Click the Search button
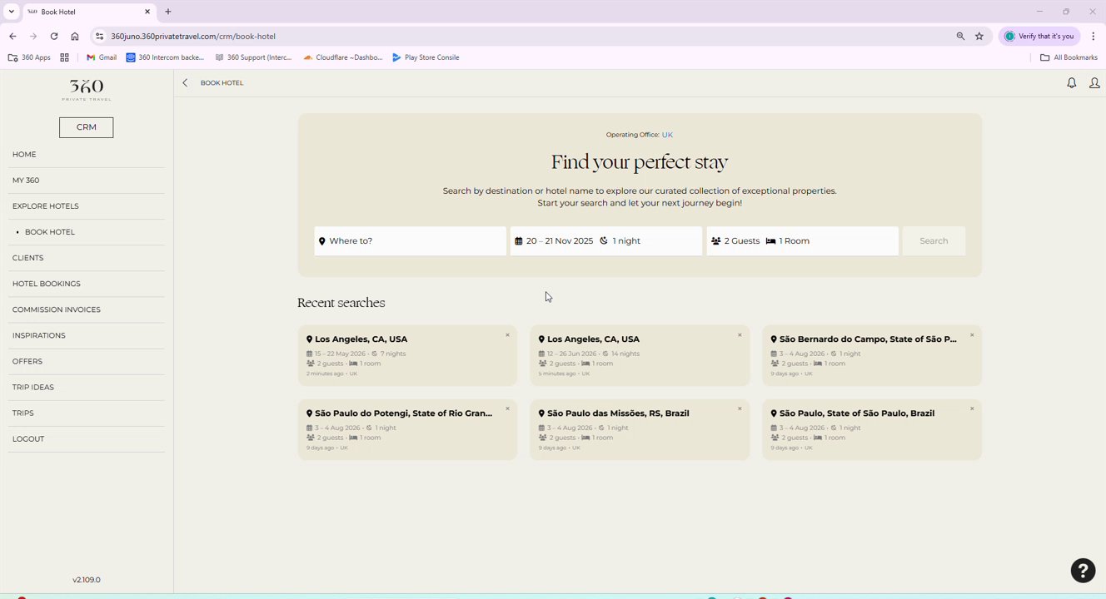This screenshot has width=1106, height=599. pos(934,241)
